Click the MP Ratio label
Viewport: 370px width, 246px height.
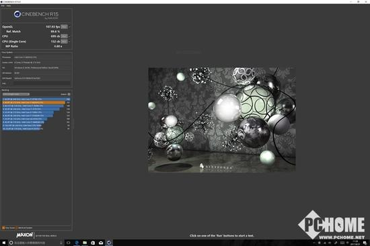click(x=12, y=46)
